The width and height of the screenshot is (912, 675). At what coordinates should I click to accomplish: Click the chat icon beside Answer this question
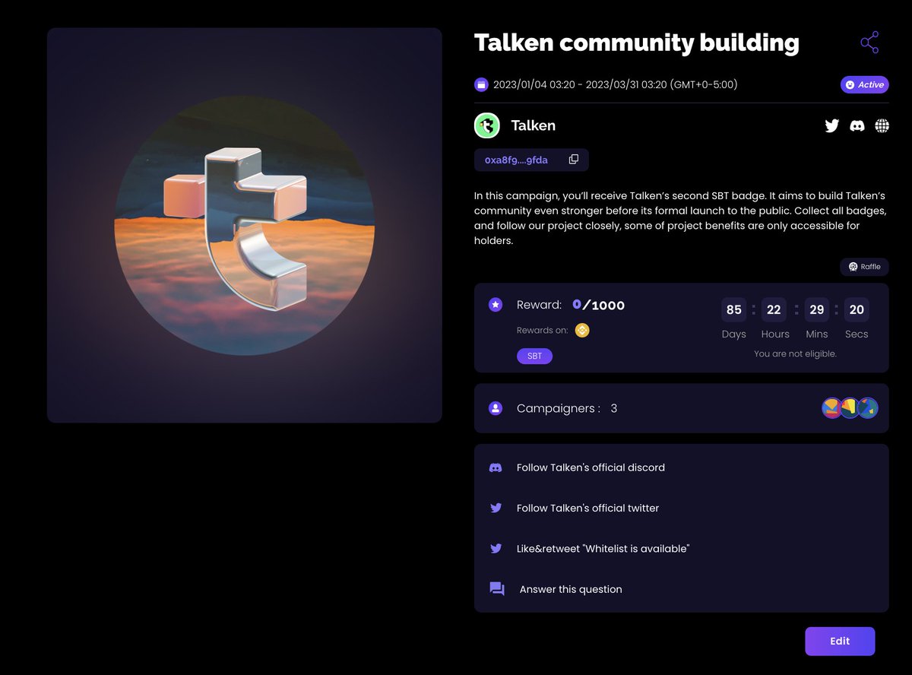pyautogui.click(x=498, y=588)
